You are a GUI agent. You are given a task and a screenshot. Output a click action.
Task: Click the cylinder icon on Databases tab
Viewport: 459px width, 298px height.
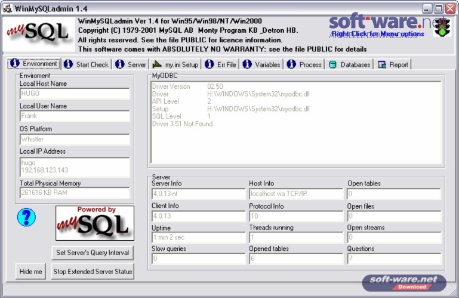click(x=332, y=64)
